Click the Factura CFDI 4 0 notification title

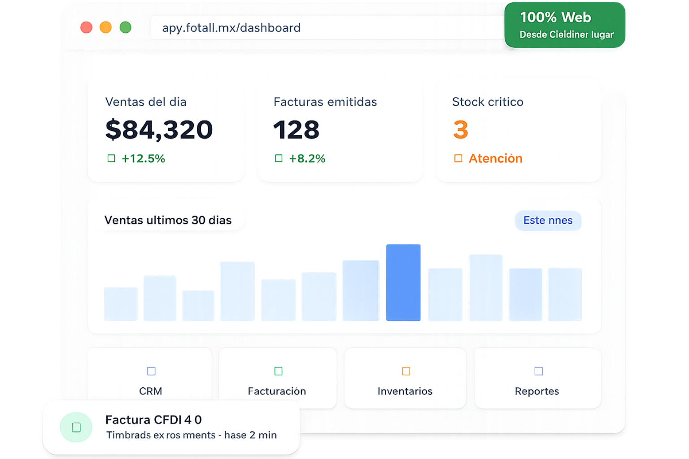point(153,420)
